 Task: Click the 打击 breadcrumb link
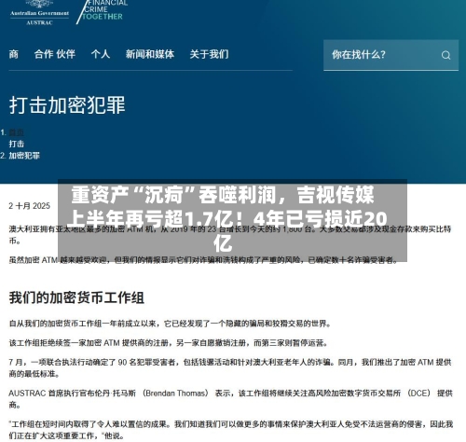[16, 144]
